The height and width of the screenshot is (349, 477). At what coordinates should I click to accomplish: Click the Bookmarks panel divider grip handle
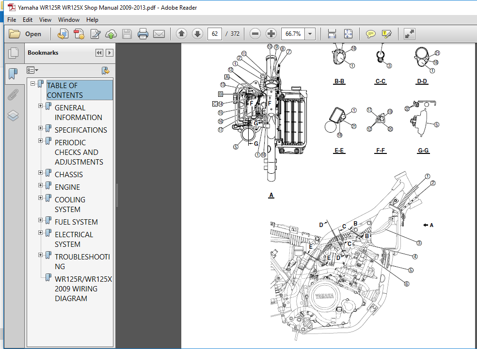pyautogui.click(x=117, y=195)
